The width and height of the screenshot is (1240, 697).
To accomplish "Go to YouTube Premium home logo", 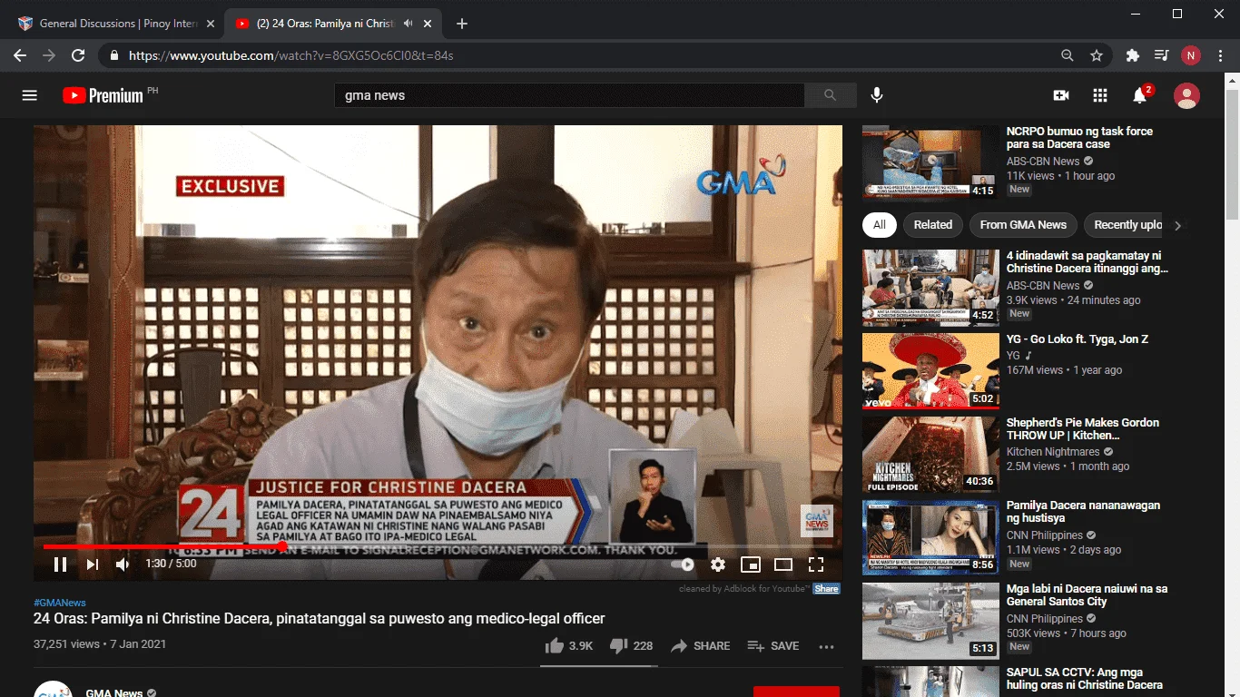I will coord(103,95).
